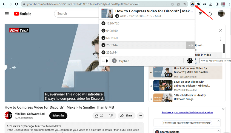The image size is (231, 133).
Task: Open Chrome profile avatar
Action: (223, 4)
